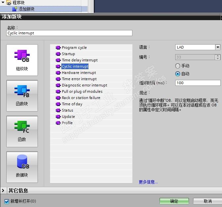The width and height of the screenshot is (222, 207).
Task: Choose Hardware interrupt in the list
Action: [79, 73]
